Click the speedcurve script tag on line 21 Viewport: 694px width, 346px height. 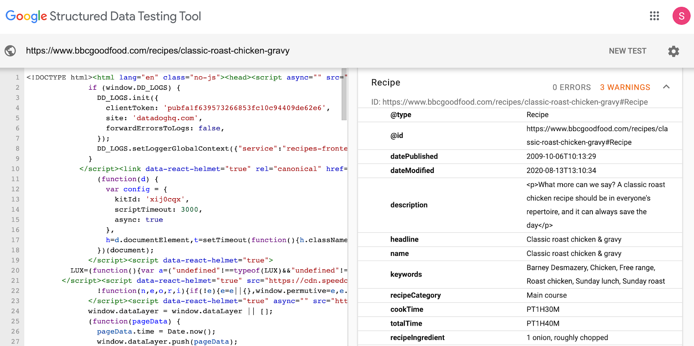205,281
